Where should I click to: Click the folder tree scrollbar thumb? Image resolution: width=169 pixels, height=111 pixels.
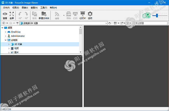(x=81, y=31)
